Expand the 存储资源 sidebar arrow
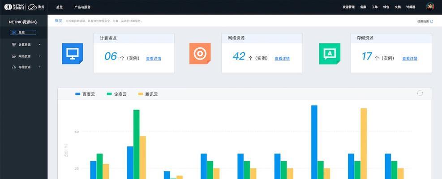Image resolution: width=442 pixels, height=179 pixels. pos(39,67)
